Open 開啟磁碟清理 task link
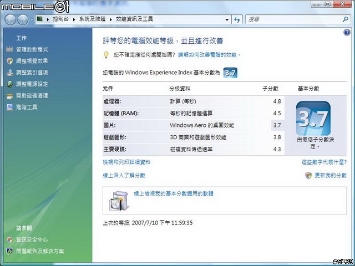Viewport: 355px width, 266px height. (32, 96)
